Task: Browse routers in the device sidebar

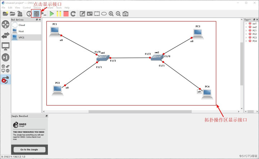Action: coord(5,24)
